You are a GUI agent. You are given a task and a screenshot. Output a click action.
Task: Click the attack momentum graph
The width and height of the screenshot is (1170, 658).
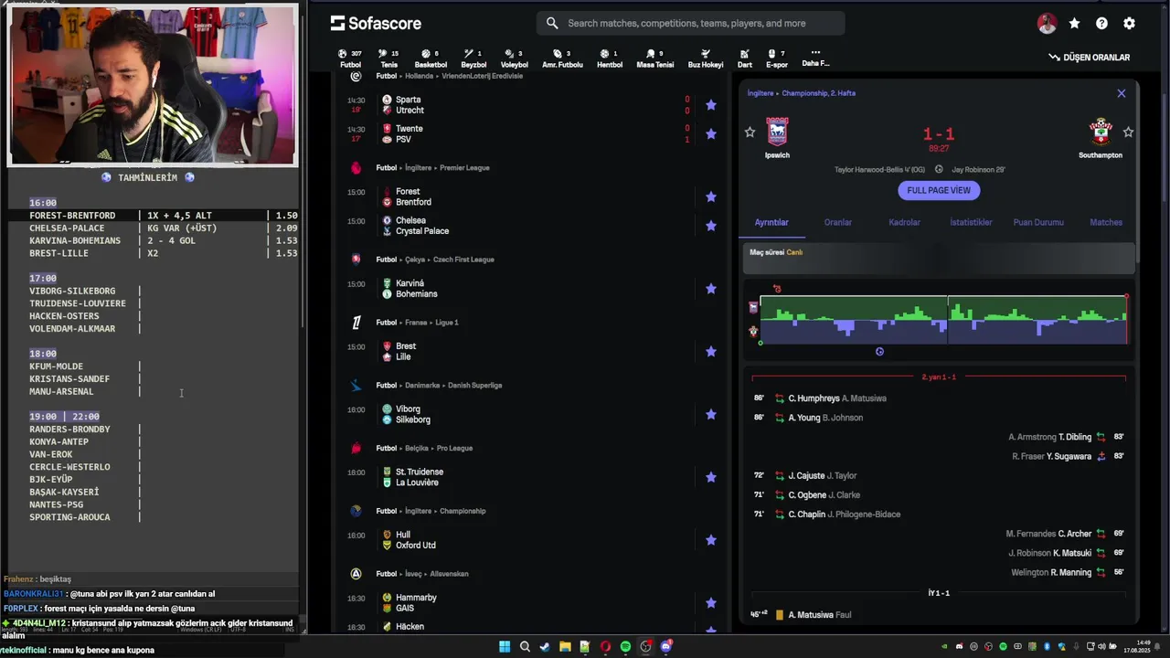click(x=943, y=320)
